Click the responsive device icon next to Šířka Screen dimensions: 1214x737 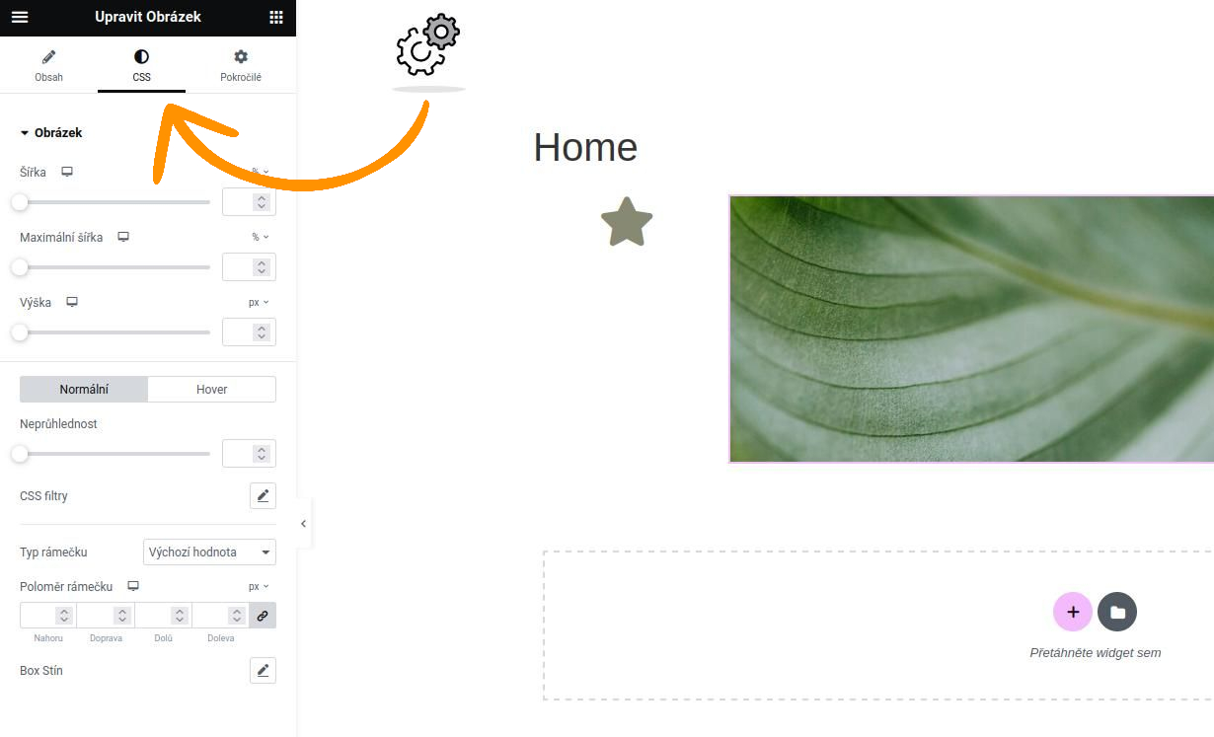tap(67, 172)
